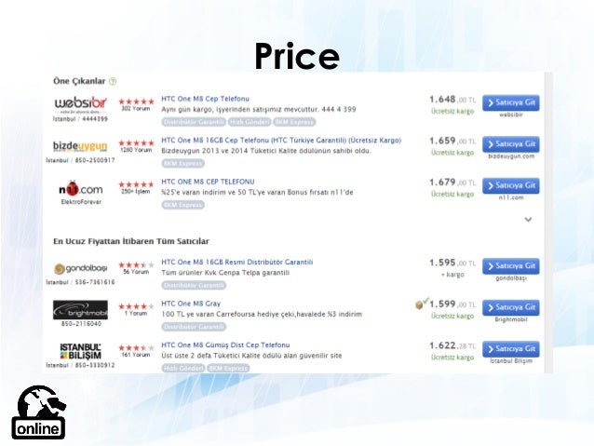Click 'websibir' label under first button
Image resolution: width=594 pixels, height=446 pixels.
pos(511,115)
